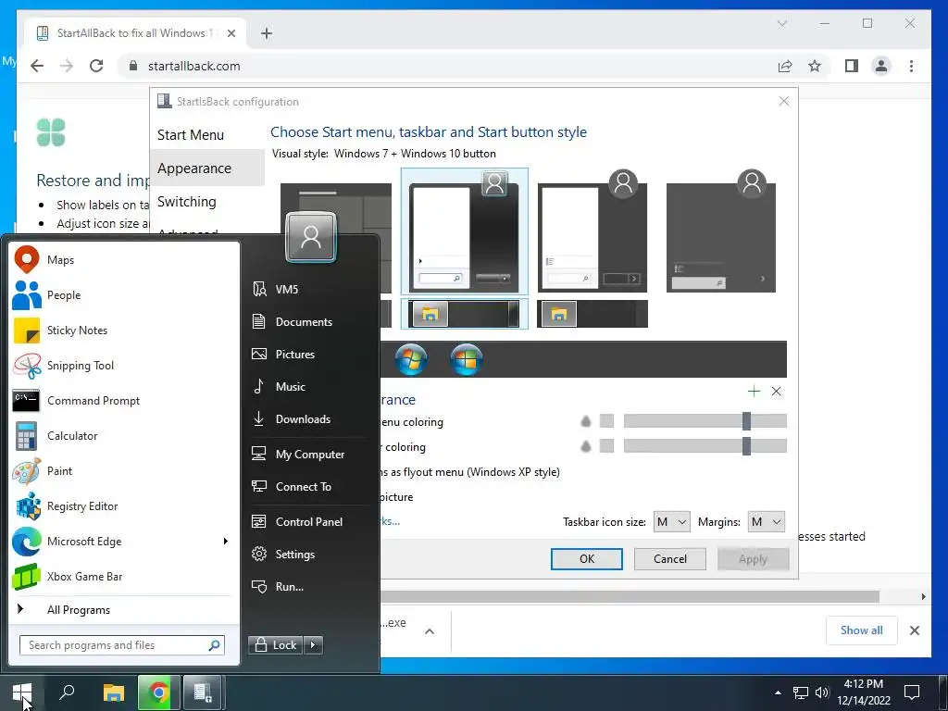
Task: Open the Music folder
Action: click(x=309, y=386)
